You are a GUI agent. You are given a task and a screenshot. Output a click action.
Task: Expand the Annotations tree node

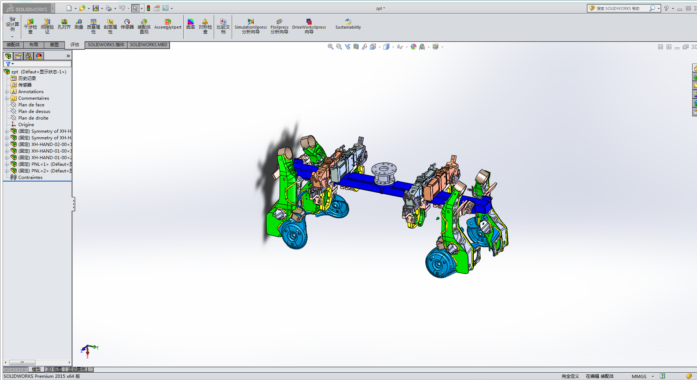point(7,92)
